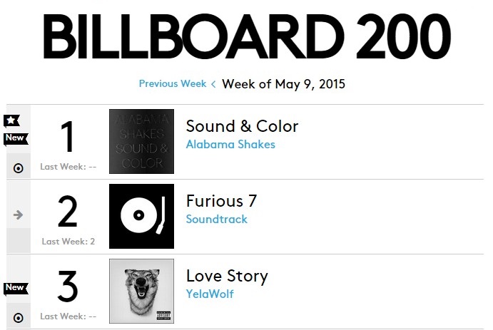Click the New badge on Love Story
The height and width of the screenshot is (330, 493).
click(16, 288)
